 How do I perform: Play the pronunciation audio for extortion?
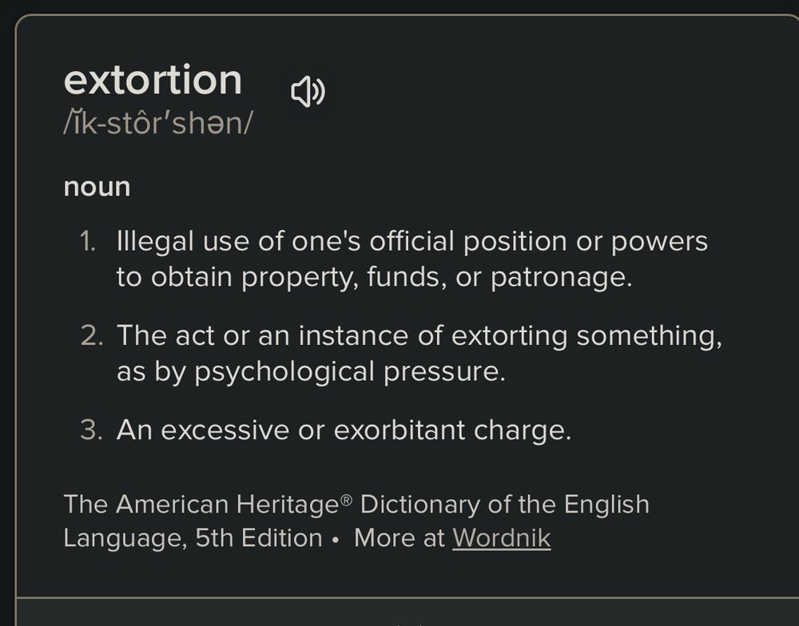point(309,90)
